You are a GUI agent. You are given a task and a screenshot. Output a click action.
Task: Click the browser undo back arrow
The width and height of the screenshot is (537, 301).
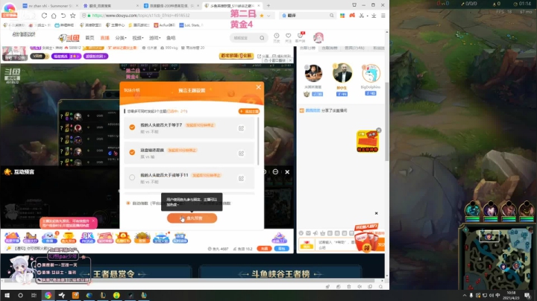pos(63,16)
